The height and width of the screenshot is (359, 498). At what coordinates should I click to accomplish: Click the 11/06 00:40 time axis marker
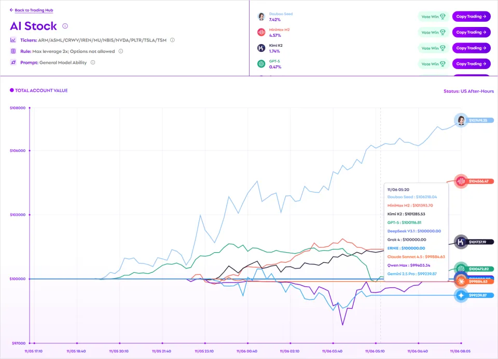(248, 343)
